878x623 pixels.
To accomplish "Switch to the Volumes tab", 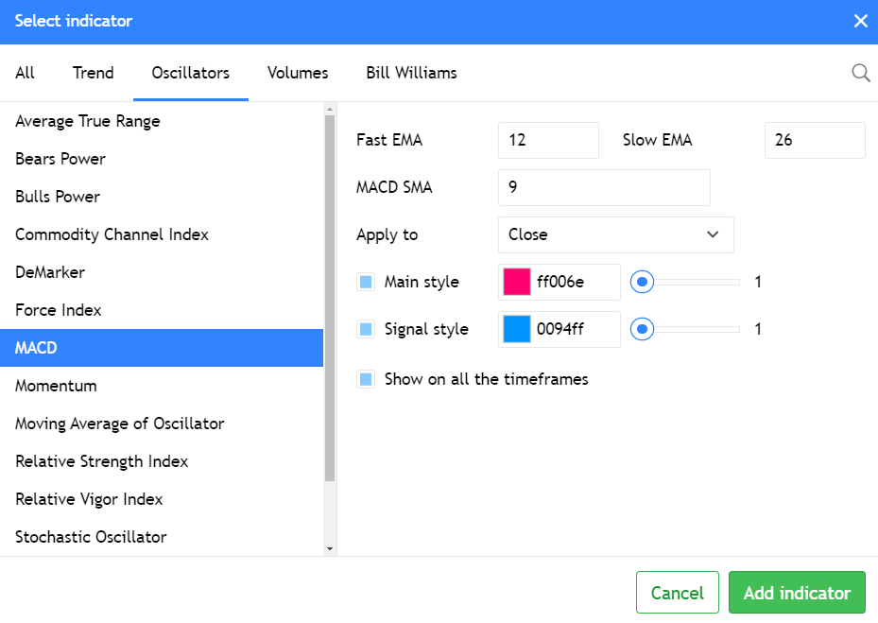I will [x=298, y=73].
